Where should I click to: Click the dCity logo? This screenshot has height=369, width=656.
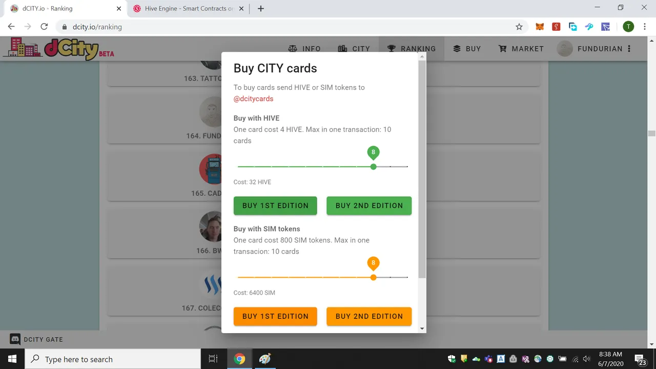[x=58, y=49]
